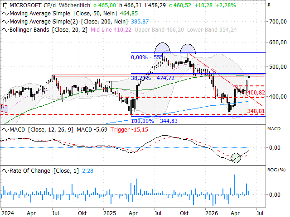Screen dimensions: 290x217
Task: Click the MACD axis title
Action: 274,128
